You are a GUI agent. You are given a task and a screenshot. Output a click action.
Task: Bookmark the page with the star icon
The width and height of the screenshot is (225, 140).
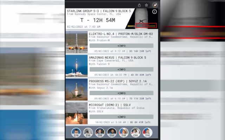tap(146, 5)
